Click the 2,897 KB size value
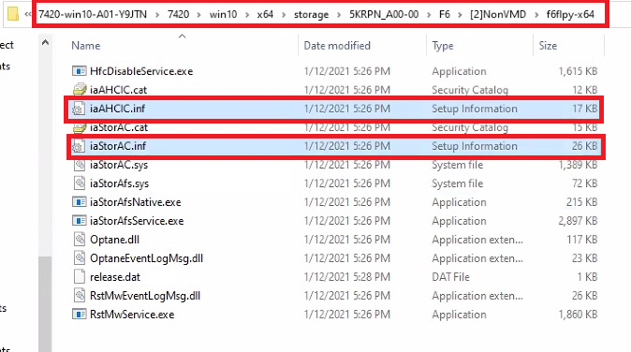631x352 pixels. pos(578,221)
